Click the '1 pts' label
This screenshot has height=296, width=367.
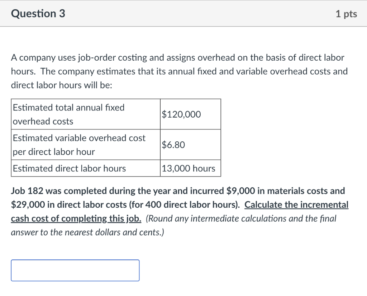[x=346, y=14]
